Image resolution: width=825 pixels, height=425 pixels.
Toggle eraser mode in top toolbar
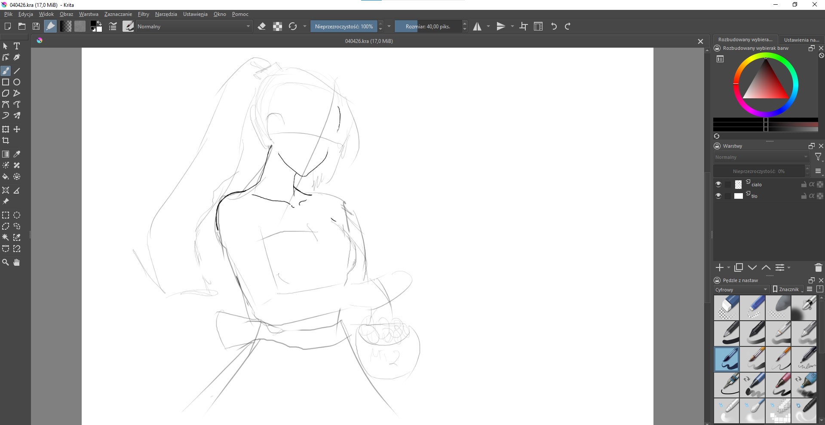click(261, 27)
